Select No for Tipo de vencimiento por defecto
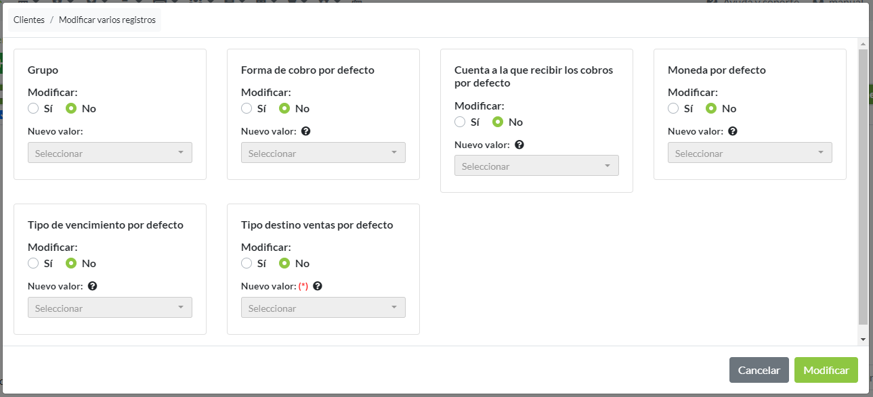This screenshot has height=397, width=873. (x=71, y=263)
